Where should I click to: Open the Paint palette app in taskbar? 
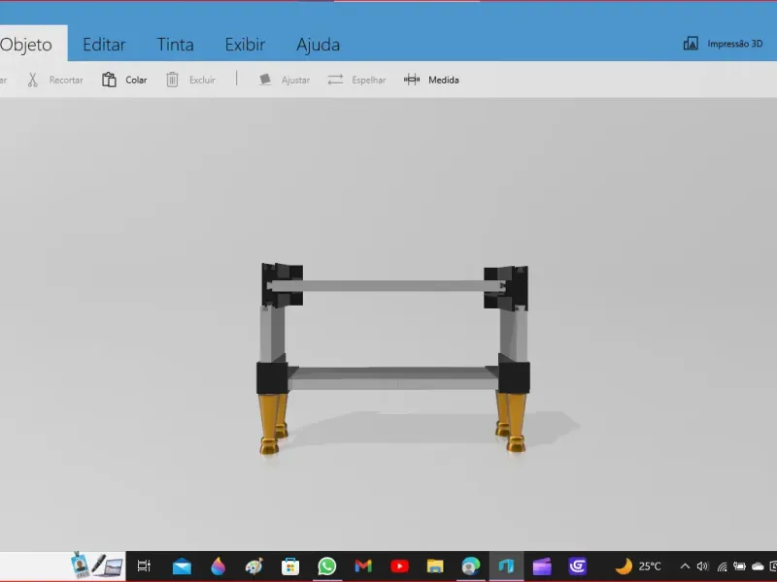pyautogui.click(x=254, y=566)
